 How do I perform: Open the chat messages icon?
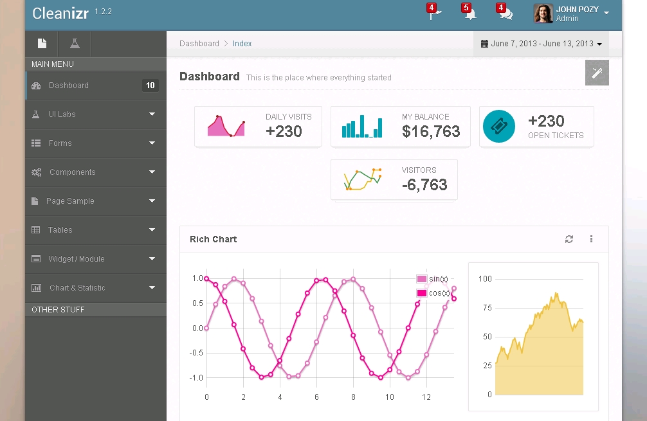point(506,14)
